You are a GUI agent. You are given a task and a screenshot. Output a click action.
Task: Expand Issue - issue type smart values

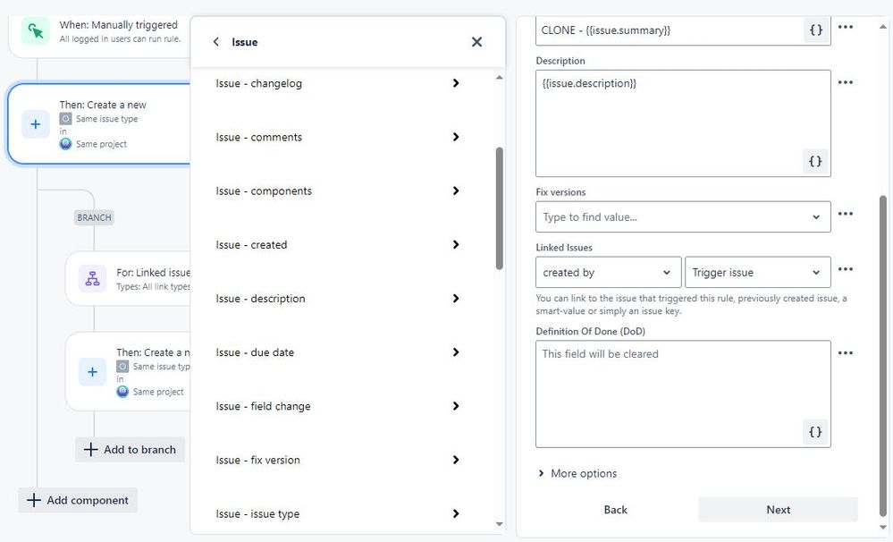[x=456, y=513]
